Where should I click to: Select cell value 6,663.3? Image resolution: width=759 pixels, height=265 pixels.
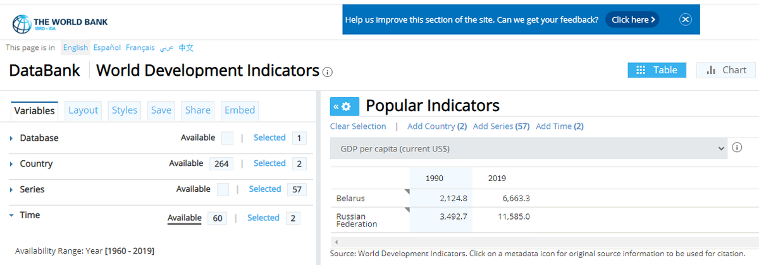[516, 199]
